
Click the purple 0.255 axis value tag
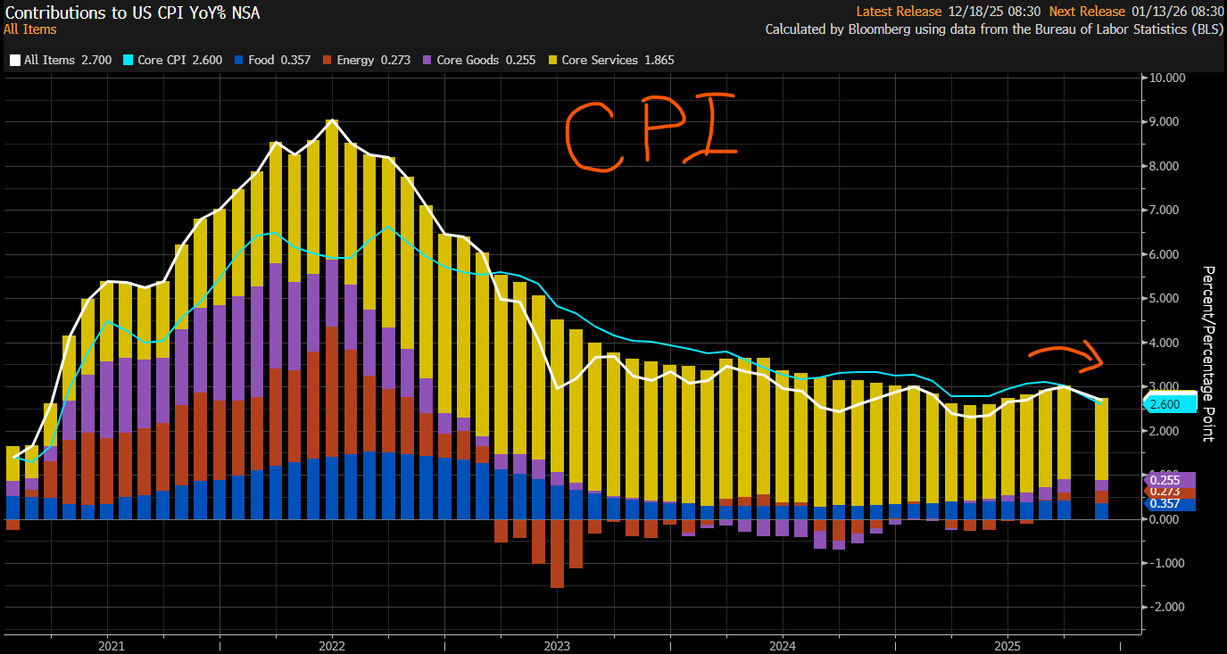(1168, 479)
